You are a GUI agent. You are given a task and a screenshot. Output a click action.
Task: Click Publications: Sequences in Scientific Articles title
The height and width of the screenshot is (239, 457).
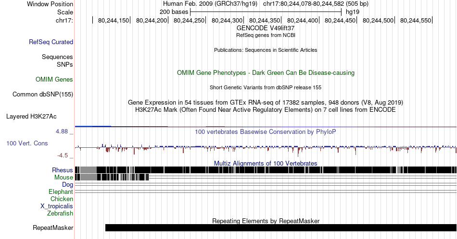[266, 50]
